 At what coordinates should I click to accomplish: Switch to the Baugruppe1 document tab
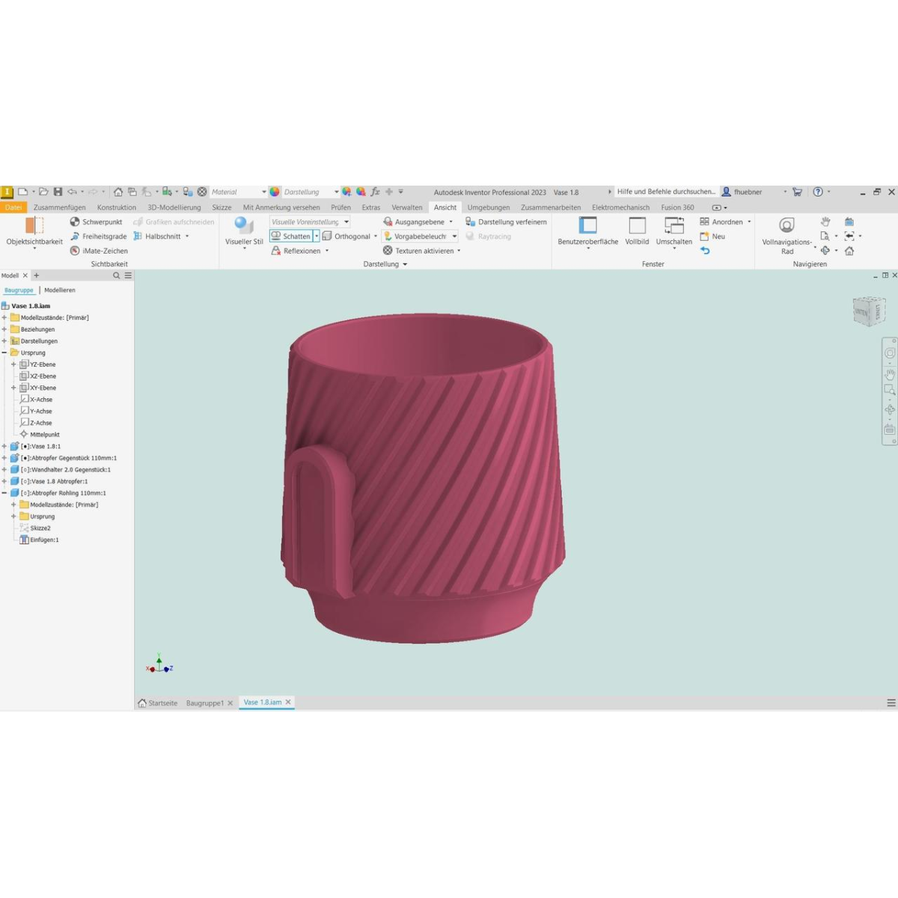(204, 703)
